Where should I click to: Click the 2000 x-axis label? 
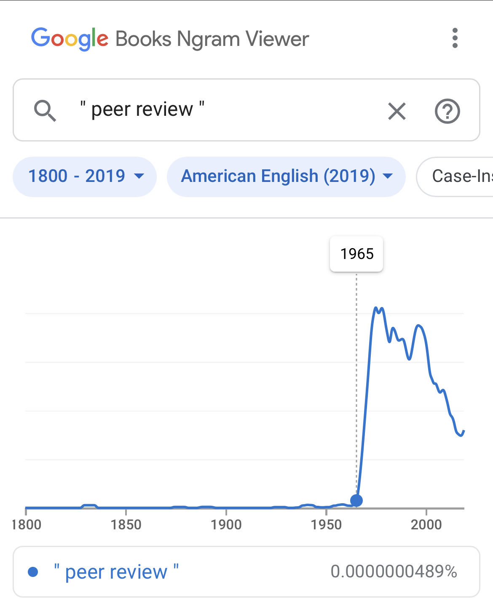click(x=426, y=525)
